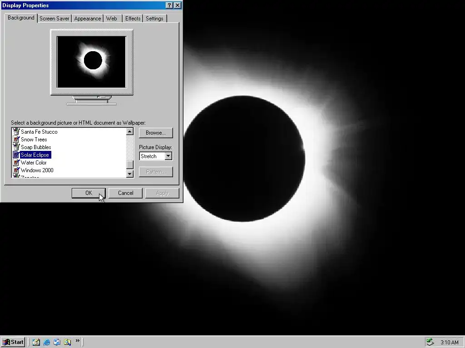Click the Snow Trees image file icon

point(16,139)
